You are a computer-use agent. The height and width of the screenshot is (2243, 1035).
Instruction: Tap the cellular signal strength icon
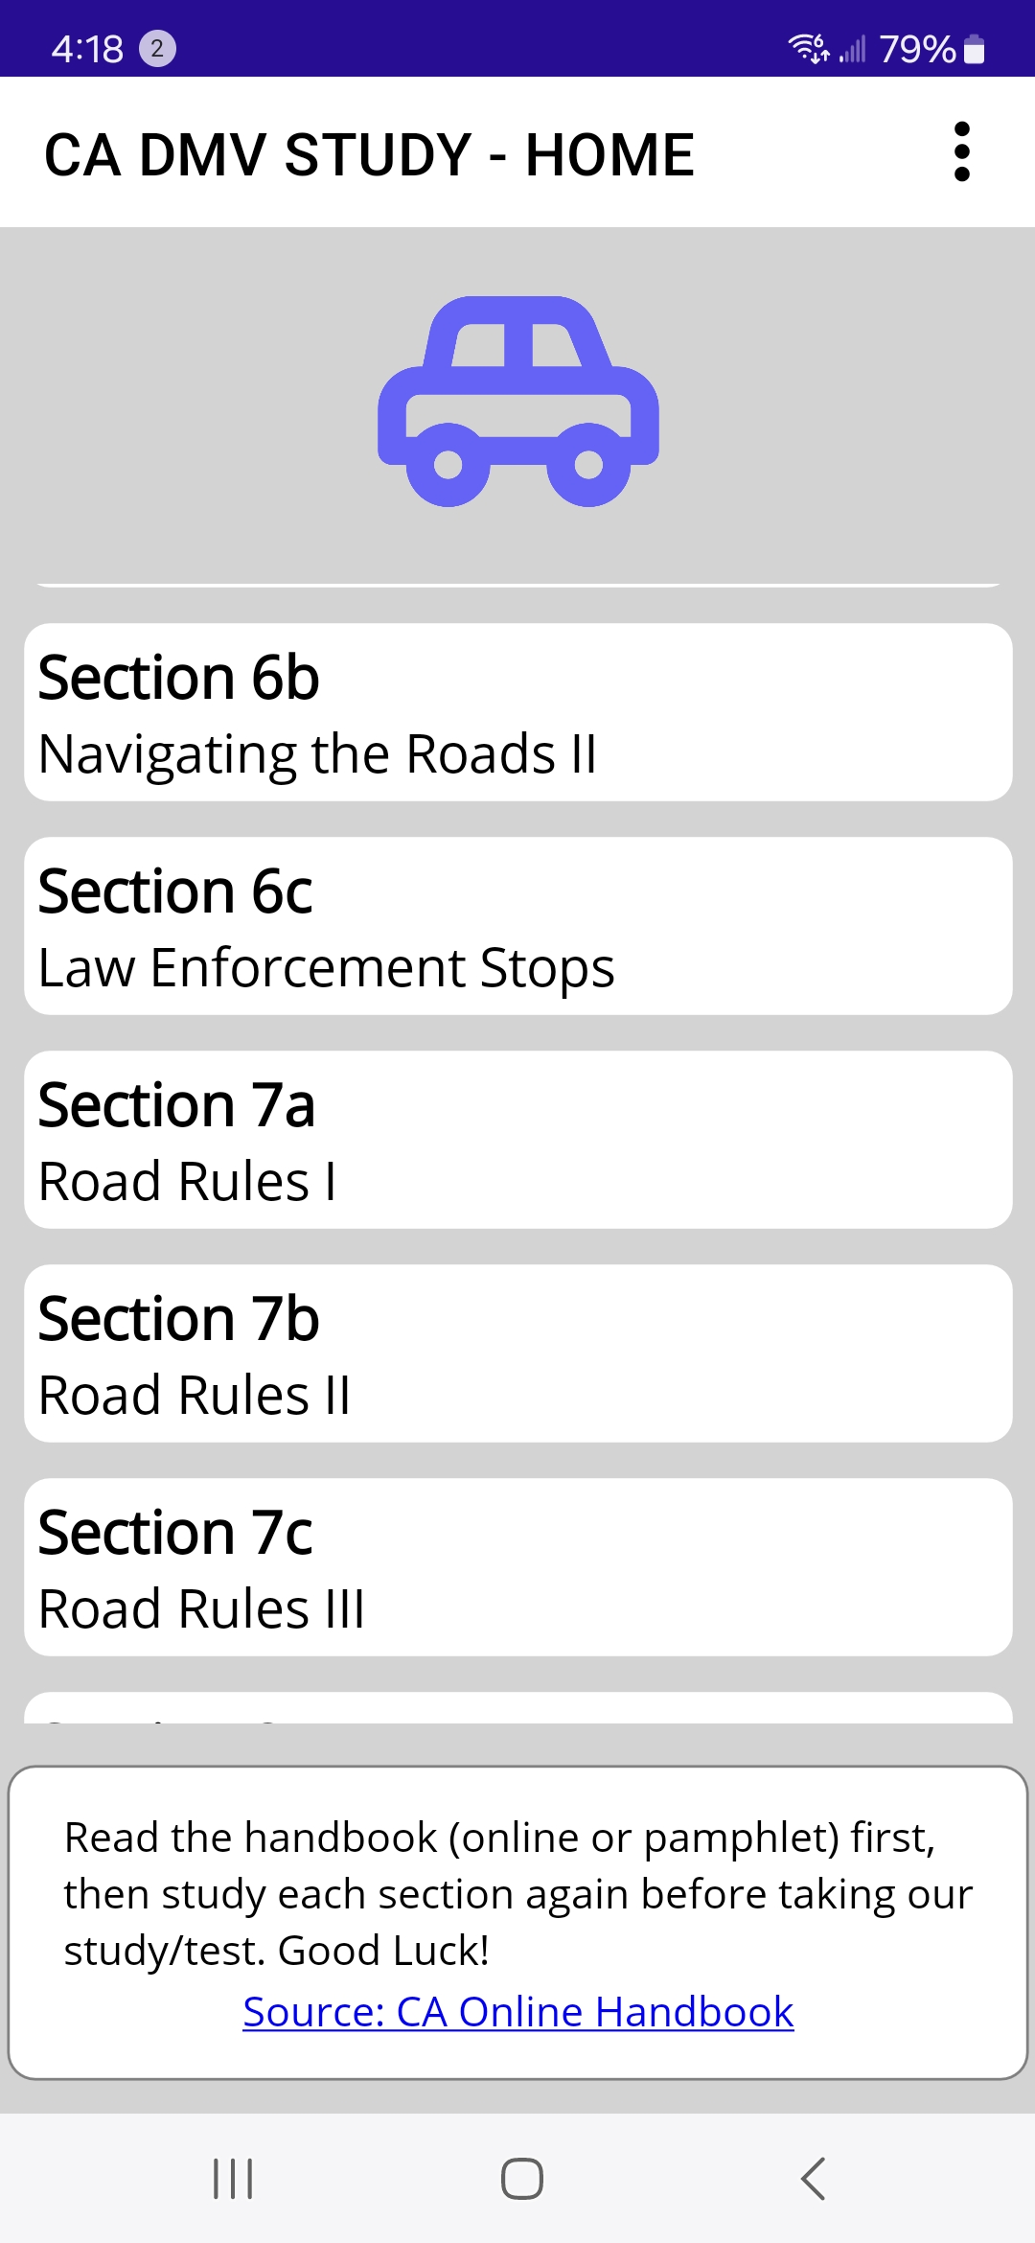[852, 49]
